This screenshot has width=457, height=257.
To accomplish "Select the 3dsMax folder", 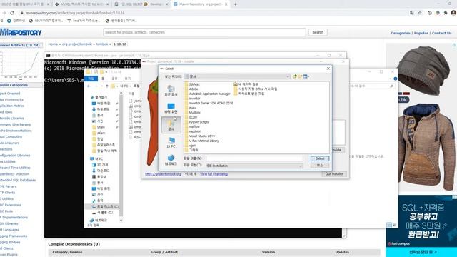I will tap(192, 84).
